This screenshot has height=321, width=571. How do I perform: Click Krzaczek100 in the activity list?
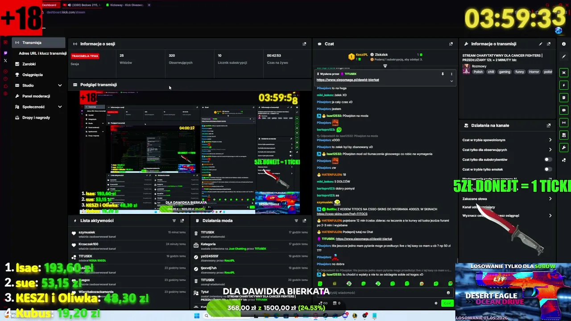(x=88, y=244)
